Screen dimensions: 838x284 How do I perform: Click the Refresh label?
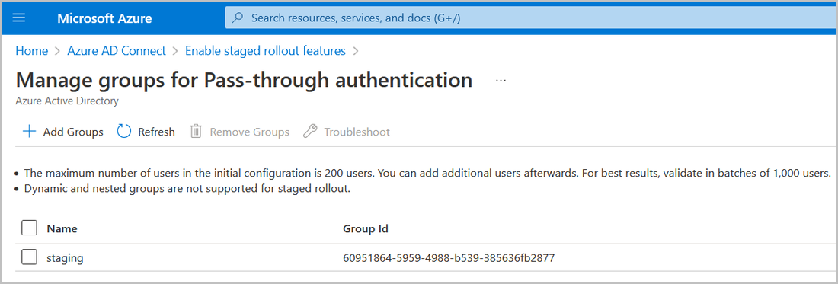click(157, 132)
